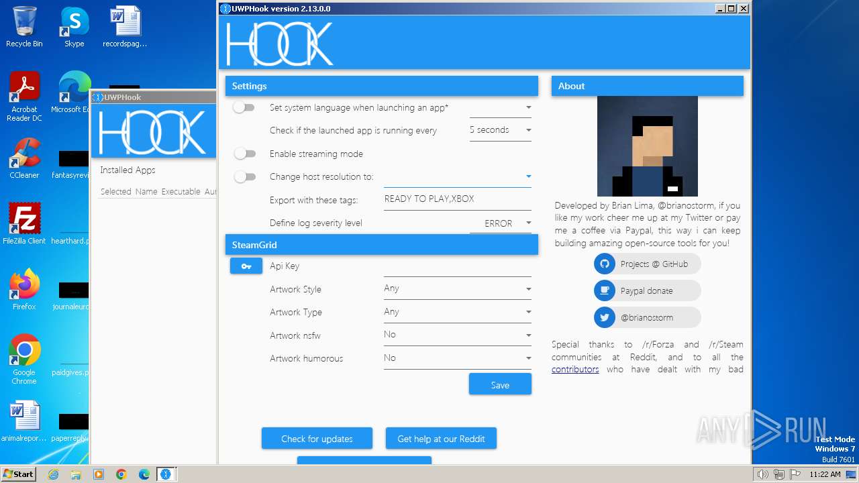The width and height of the screenshot is (859, 483).
Task: Click the Paypal donate coffee icon
Action: (x=605, y=290)
